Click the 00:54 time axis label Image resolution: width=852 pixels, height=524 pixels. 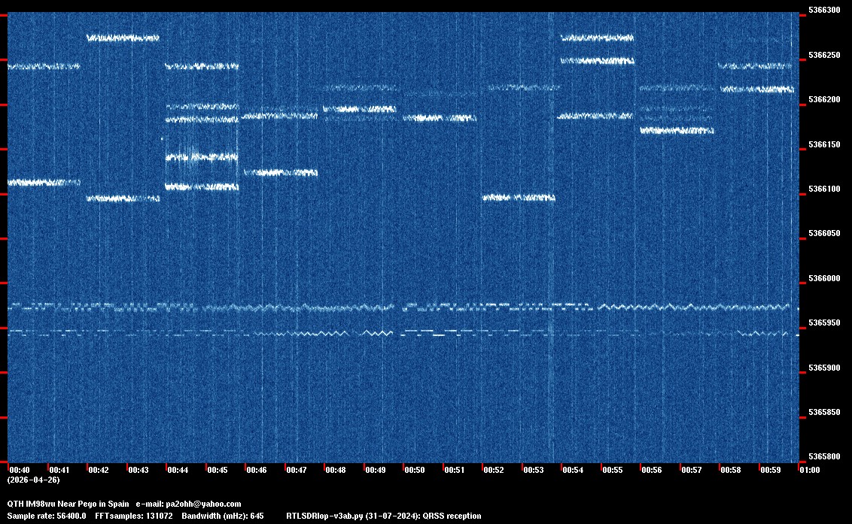click(x=572, y=470)
